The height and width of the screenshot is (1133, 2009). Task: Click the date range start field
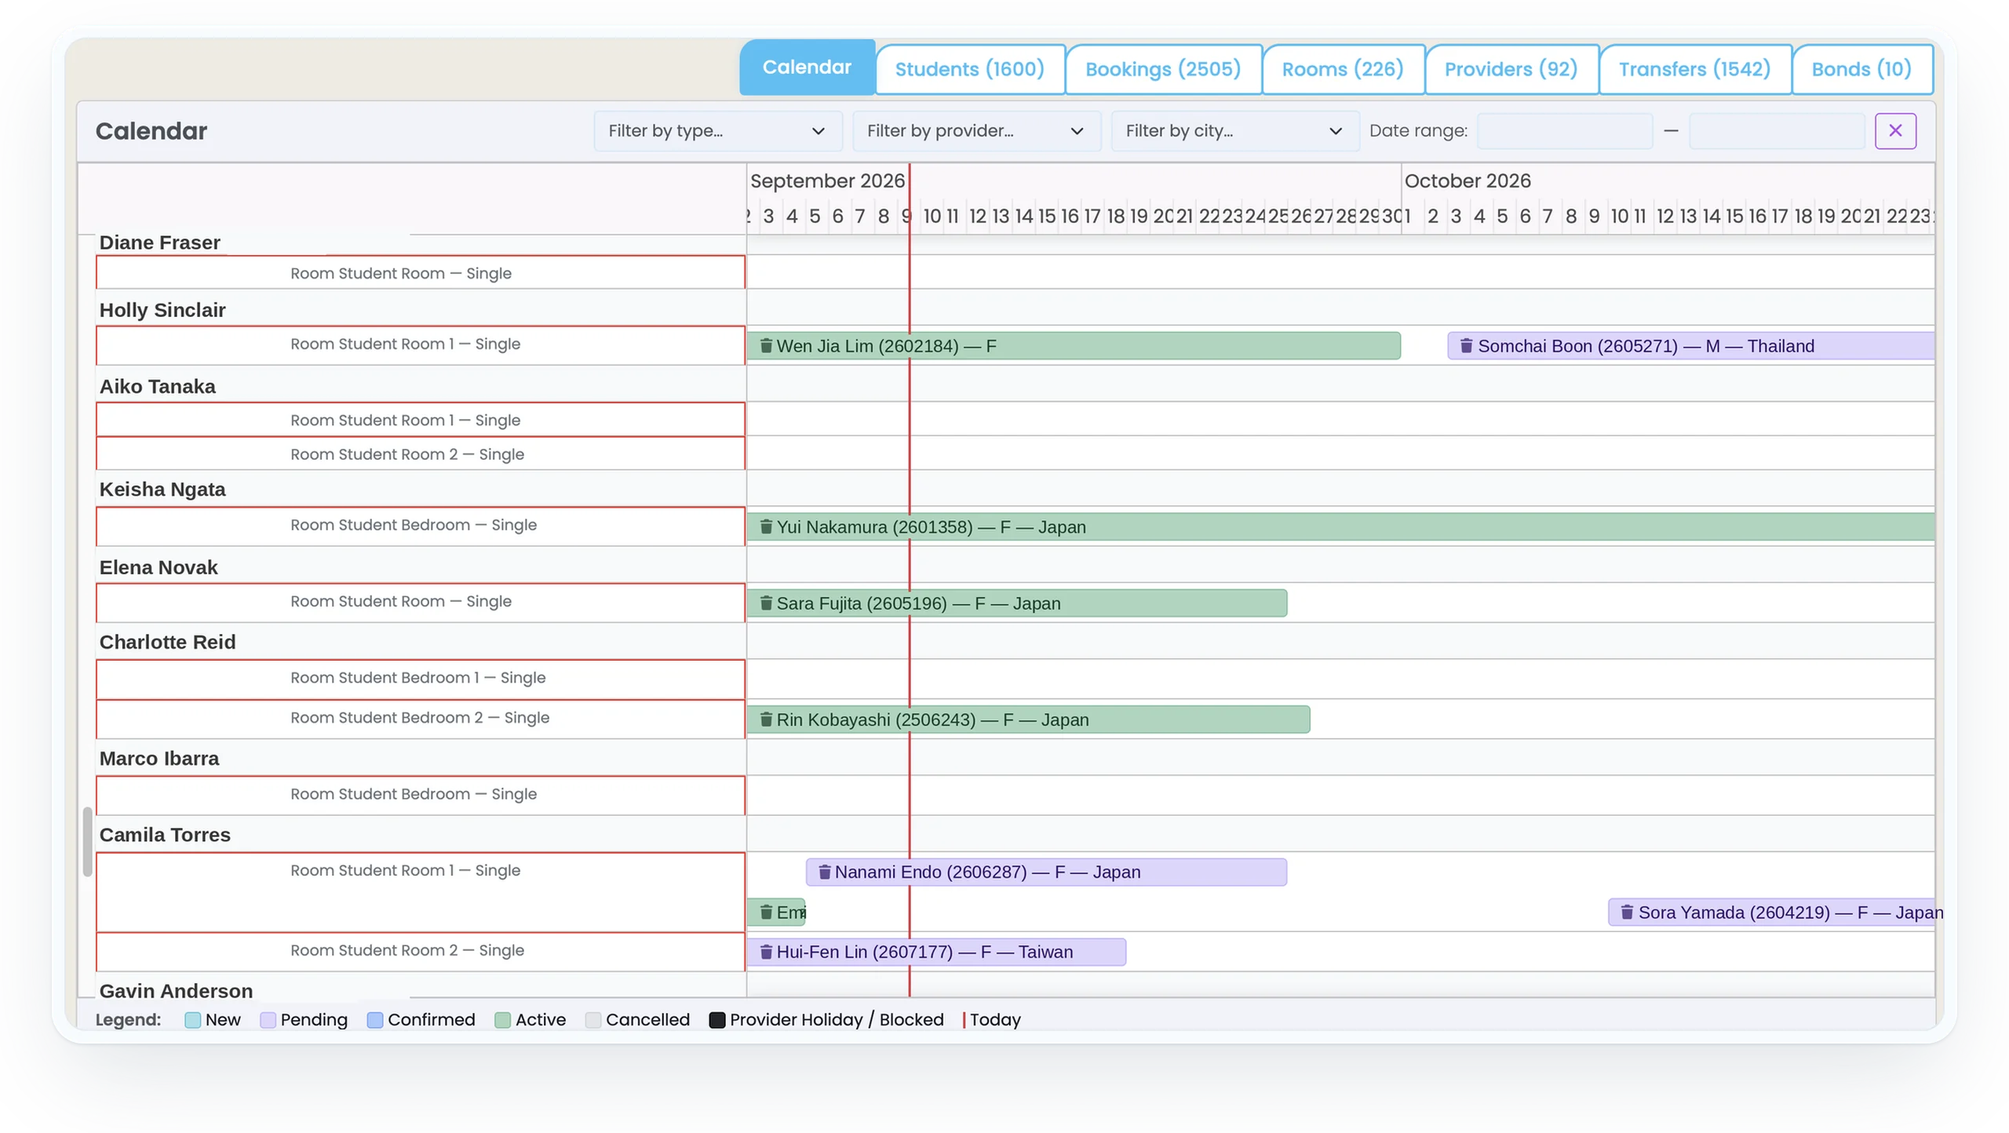click(1564, 131)
